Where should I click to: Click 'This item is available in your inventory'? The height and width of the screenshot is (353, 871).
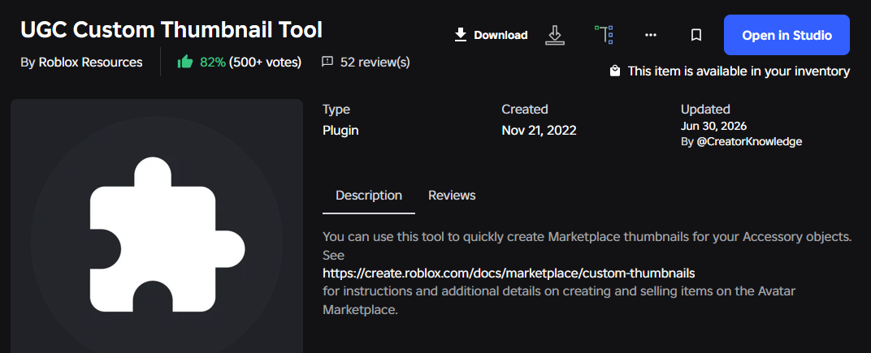(x=739, y=71)
